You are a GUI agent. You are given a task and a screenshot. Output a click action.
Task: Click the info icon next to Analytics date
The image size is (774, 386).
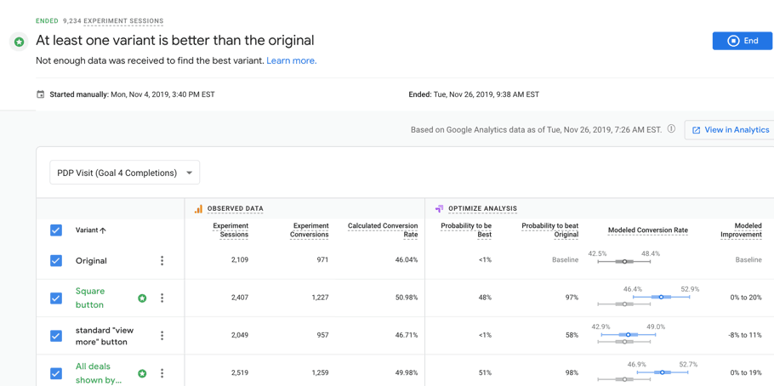671,129
